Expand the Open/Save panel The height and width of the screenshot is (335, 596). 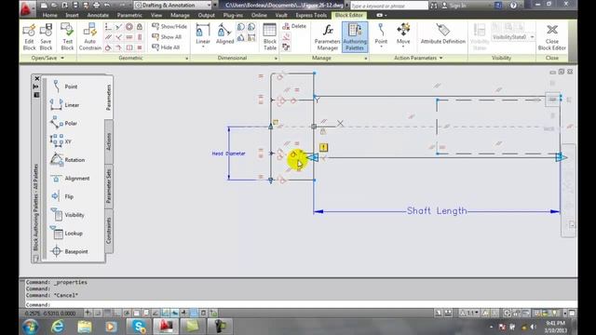tap(47, 58)
